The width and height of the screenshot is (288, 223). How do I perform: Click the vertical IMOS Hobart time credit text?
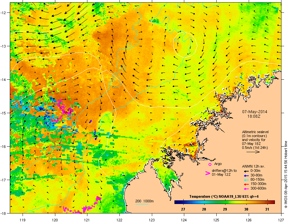click(x=286, y=174)
